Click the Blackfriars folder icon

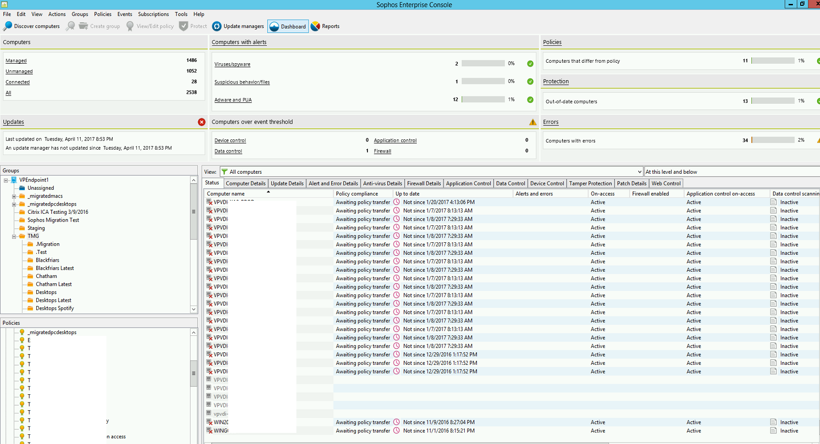click(x=30, y=260)
